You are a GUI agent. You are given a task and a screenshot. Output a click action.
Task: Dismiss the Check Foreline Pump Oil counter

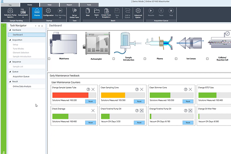coord(142,110)
